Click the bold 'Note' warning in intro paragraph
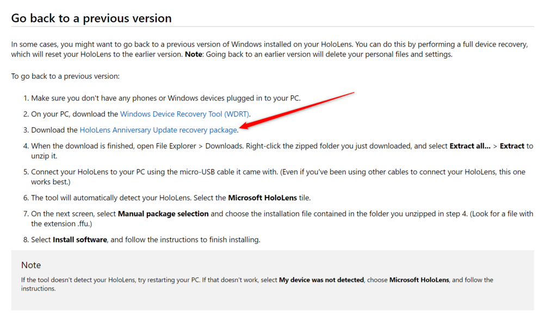 click(194, 54)
